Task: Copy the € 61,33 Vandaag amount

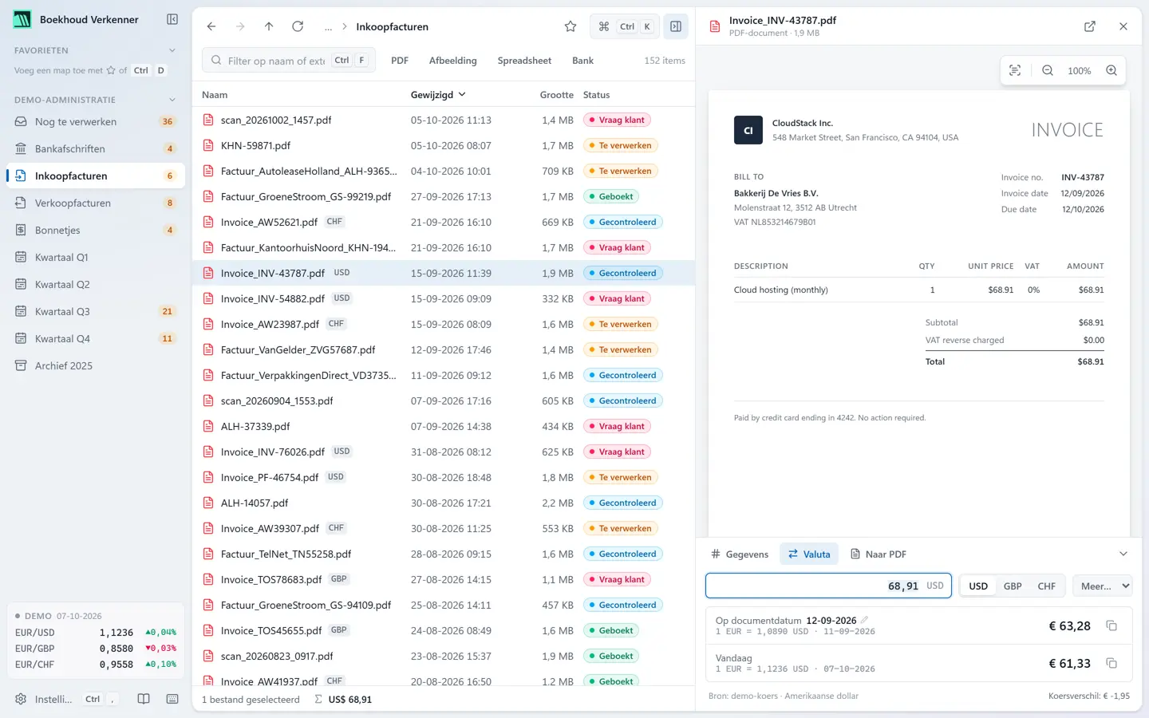Action: pos(1111,663)
